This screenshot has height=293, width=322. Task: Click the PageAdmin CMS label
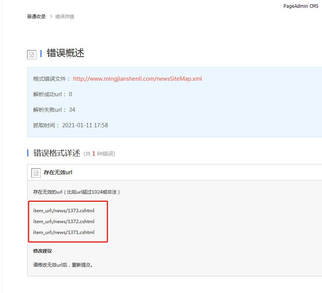tap(301, 6)
